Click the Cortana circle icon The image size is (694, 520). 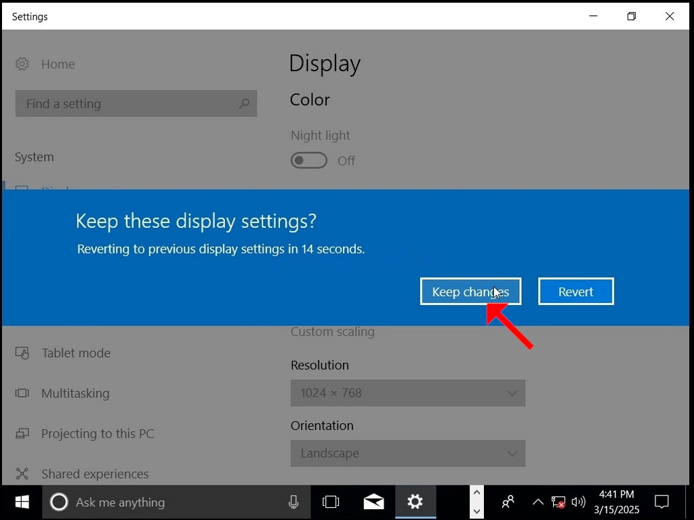(59, 502)
